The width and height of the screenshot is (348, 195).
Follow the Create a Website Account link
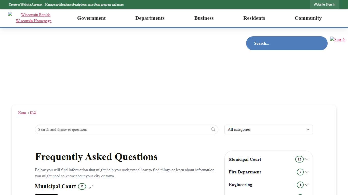[25, 4]
